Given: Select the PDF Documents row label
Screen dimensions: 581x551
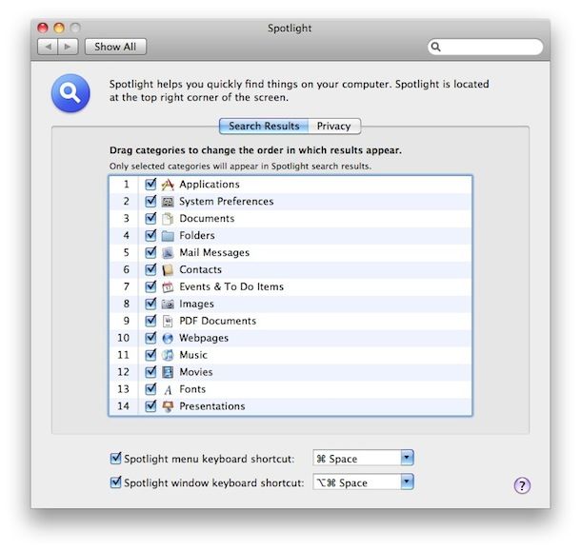Looking at the screenshot, I should click(x=218, y=321).
